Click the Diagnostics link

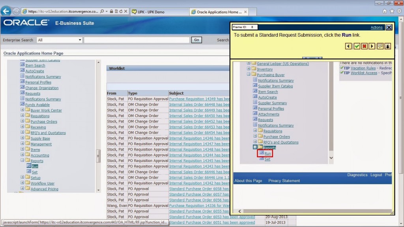click(357, 175)
